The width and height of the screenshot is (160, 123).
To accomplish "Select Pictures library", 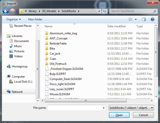I will [x=17, y=51].
